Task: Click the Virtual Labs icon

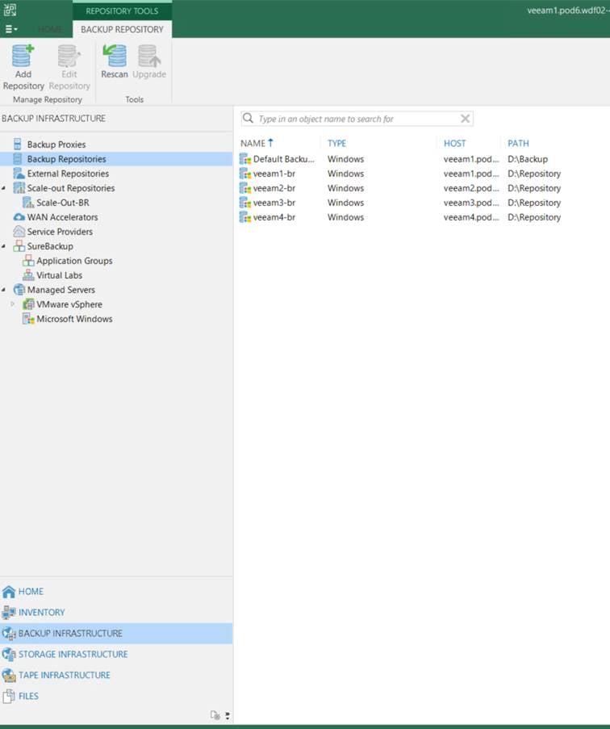Action: 28,275
